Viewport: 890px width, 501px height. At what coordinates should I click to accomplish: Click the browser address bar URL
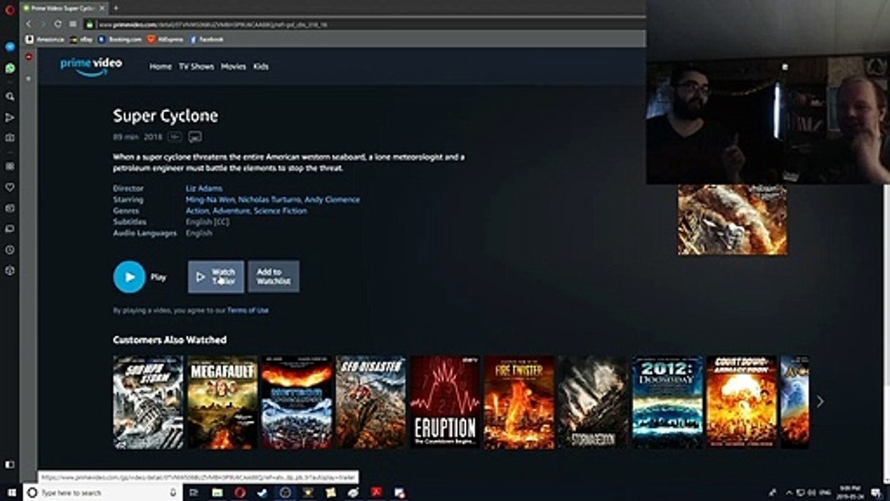[212, 24]
